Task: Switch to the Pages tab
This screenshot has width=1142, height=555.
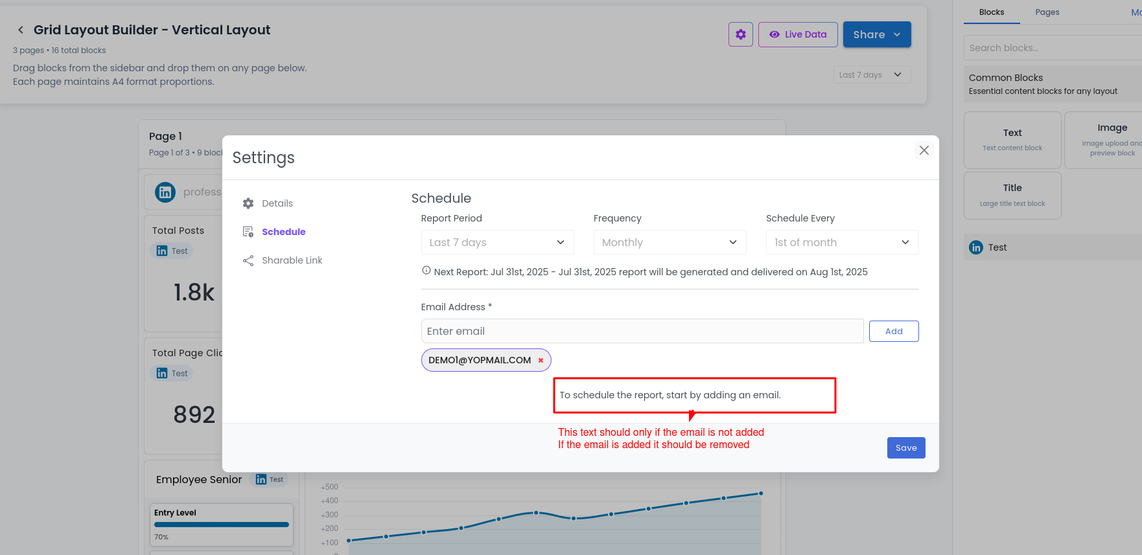Action: (1047, 12)
